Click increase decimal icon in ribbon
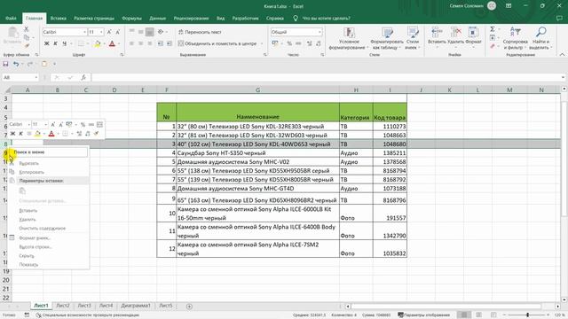This screenshot has height=319, width=568. pos(310,43)
